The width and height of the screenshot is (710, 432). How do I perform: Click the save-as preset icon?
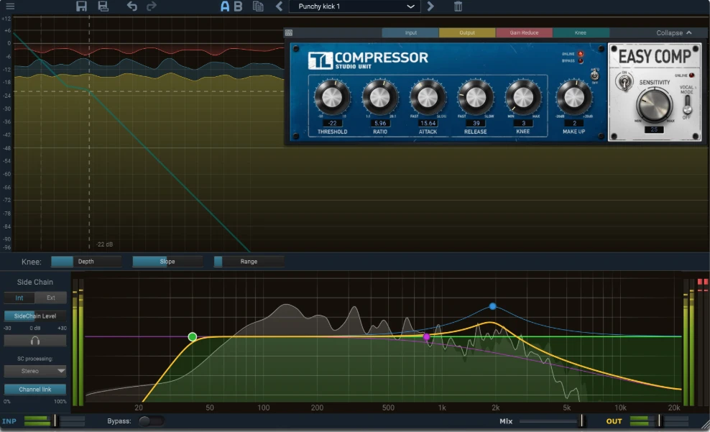pos(103,6)
